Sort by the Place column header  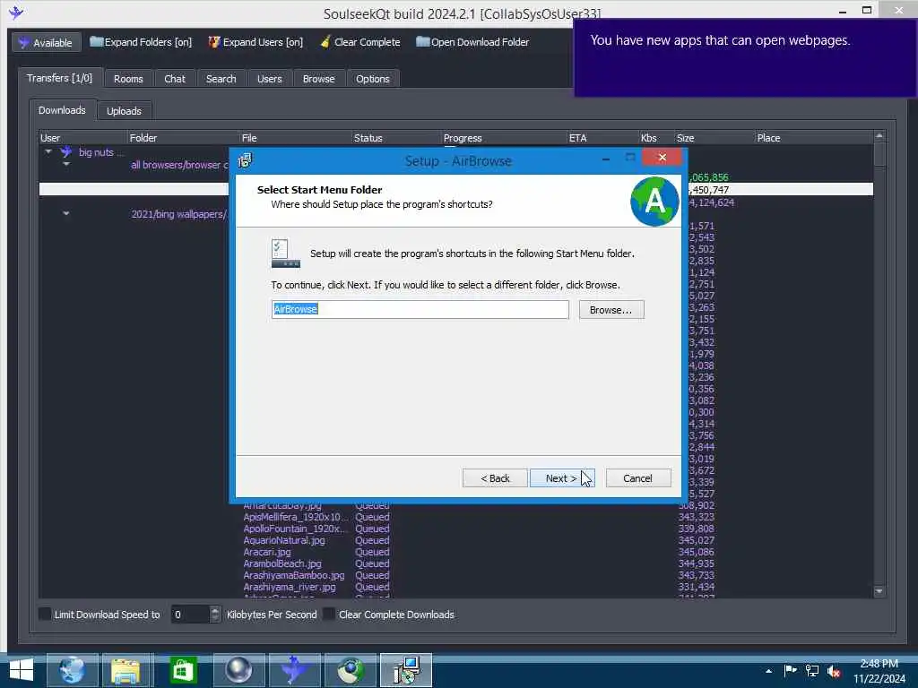coord(814,138)
